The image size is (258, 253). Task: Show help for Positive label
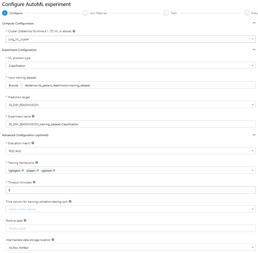click(25, 220)
